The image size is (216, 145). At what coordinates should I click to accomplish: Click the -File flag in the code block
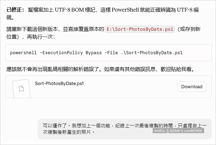[x=111, y=53]
